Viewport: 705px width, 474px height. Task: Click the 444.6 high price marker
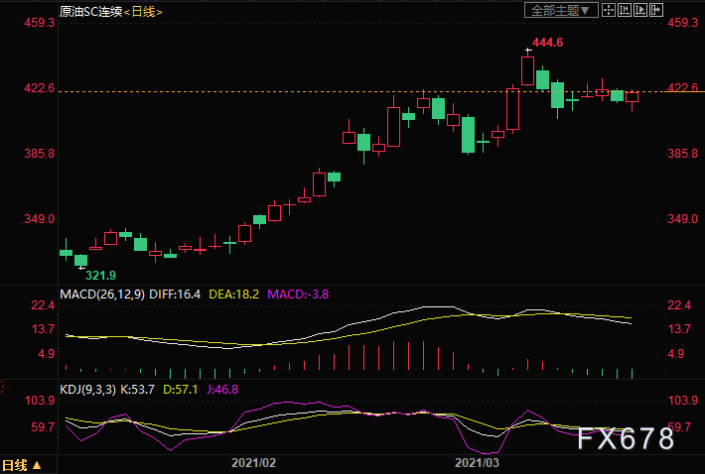coord(547,43)
